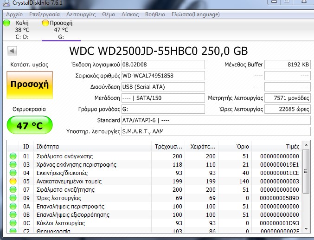Click green status icon of attribute 04

pos(13,173)
